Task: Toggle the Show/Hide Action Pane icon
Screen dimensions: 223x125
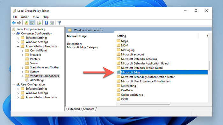Action: [x=52, y=23]
